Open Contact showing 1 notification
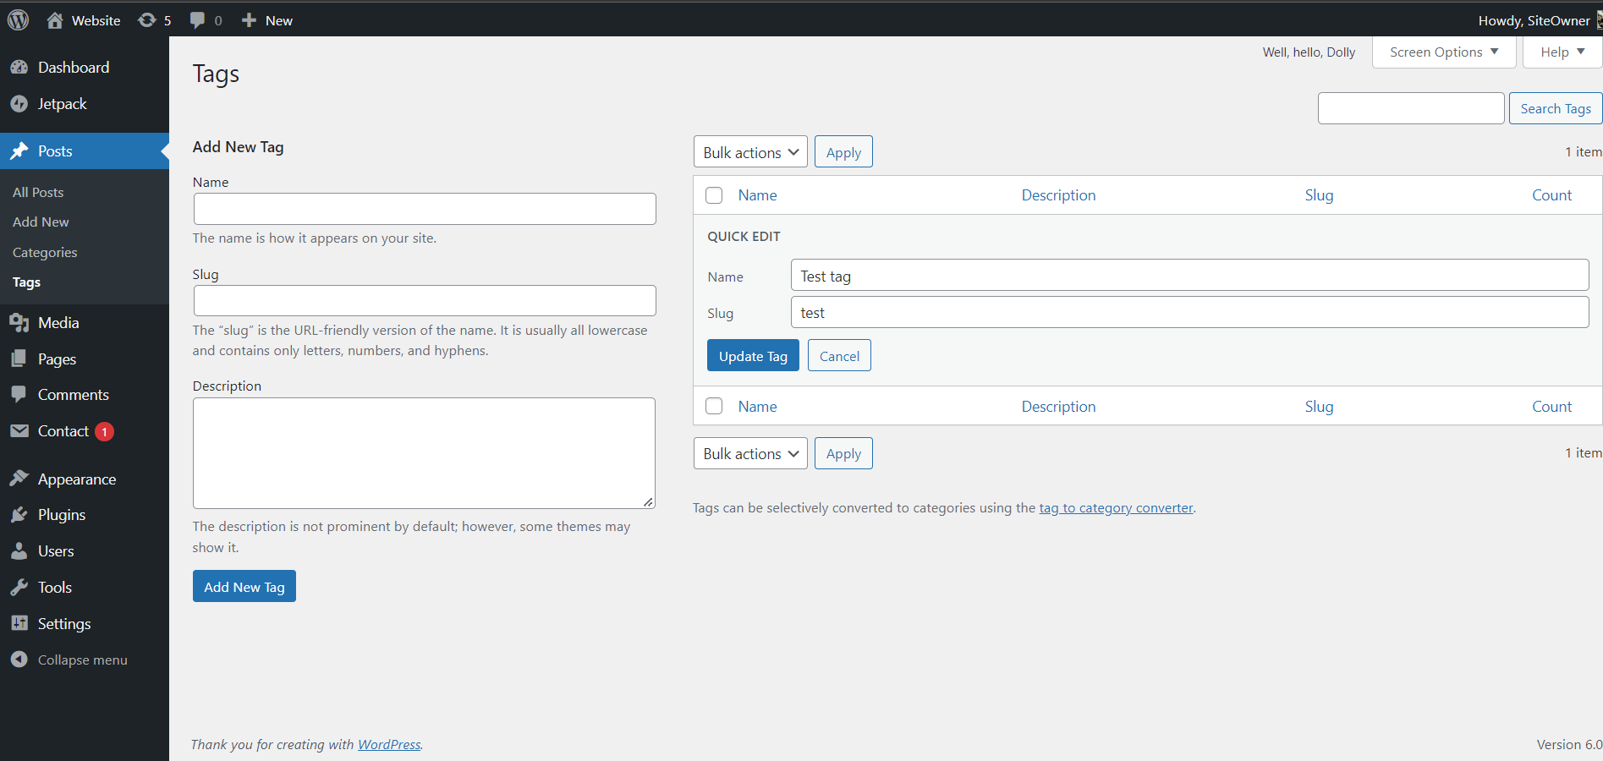This screenshot has width=1603, height=761. tap(61, 430)
